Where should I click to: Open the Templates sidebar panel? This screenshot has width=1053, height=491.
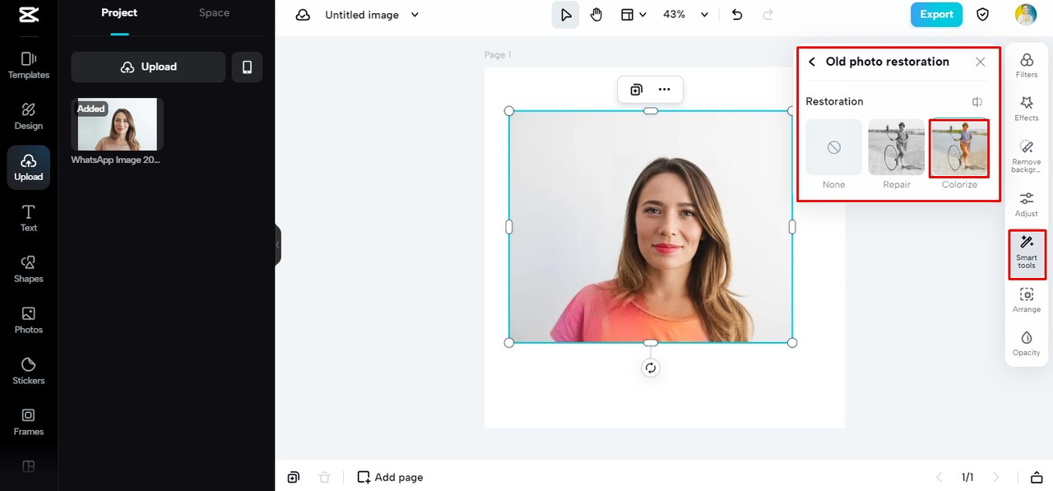[x=29, y=66]
